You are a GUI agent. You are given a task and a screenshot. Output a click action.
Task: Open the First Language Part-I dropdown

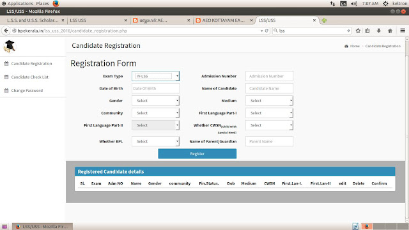[x=269, y=113]
